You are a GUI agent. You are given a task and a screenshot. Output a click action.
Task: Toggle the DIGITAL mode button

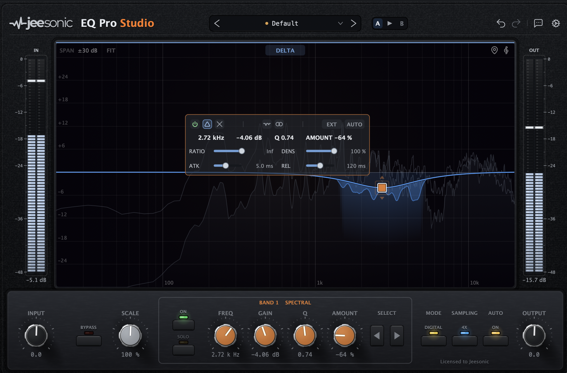[x=433, y=341]
